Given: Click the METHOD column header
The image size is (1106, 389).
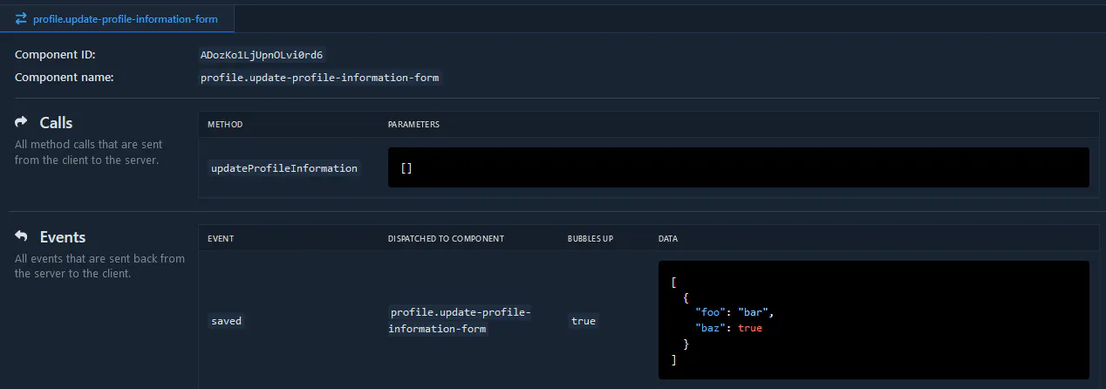Looking at the screenshot, I should [x=225, y=125].
